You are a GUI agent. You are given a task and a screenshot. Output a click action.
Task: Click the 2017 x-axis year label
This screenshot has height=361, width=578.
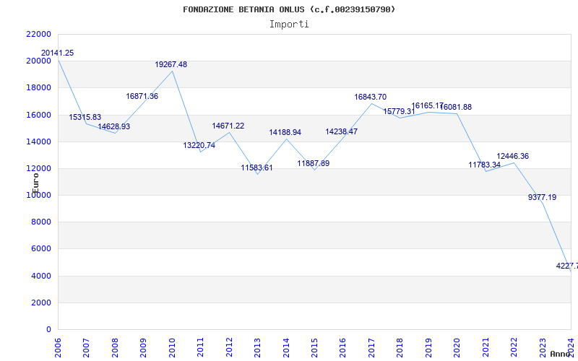click(371, 348)
